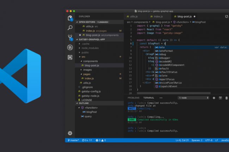Open the Extensions view in activity bar
This screenshot has width=229, height=152.
70,57
